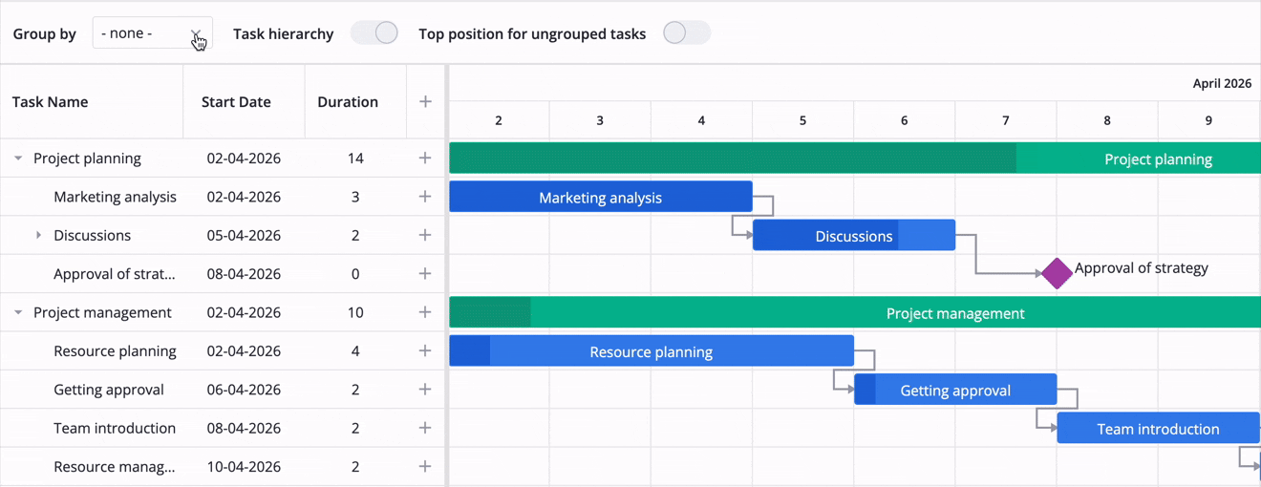Select the Getting approval task bar

point(955,390)
